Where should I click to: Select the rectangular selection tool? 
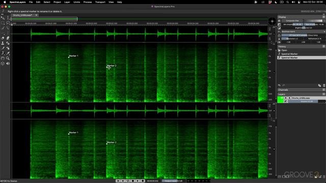[3, 23]
